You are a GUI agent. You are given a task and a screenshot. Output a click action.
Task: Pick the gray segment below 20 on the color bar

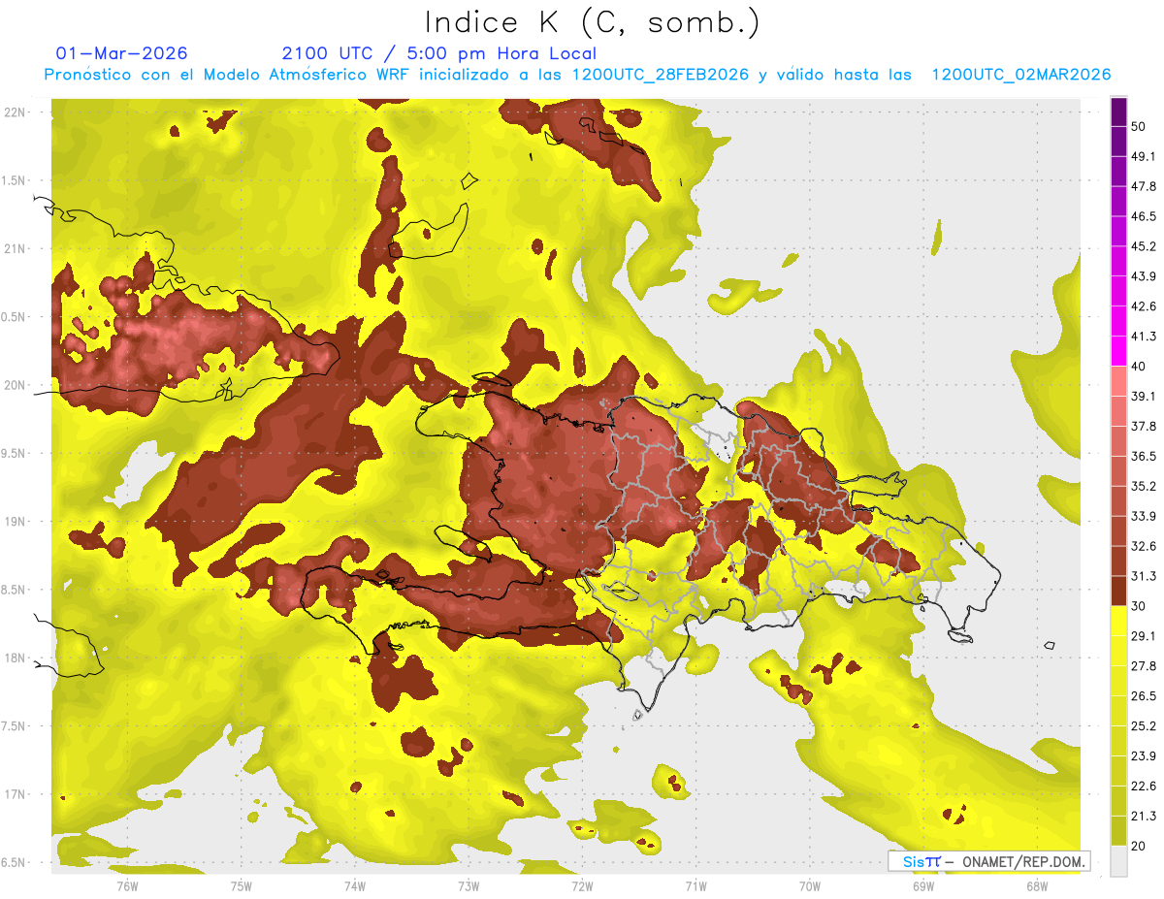[1119, 861]
